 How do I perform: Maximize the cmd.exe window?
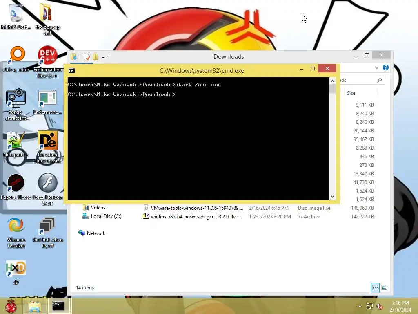coord(313,69)
